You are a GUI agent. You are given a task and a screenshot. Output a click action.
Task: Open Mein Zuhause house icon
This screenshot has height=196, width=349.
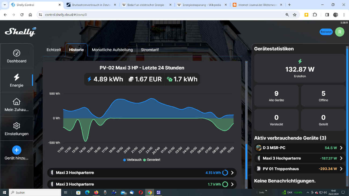17,102
